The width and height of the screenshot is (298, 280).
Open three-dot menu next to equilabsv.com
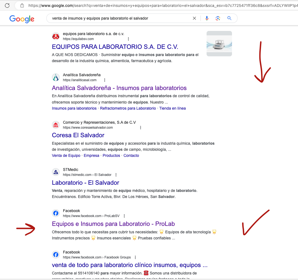(x=128, y=39)
